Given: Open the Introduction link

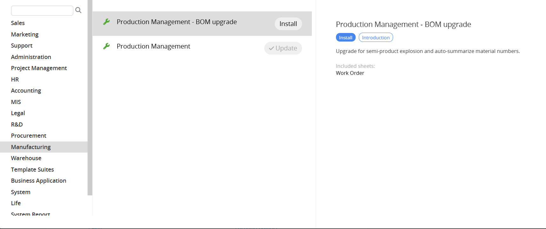Looking at the screenshot, I should [376, 37].
